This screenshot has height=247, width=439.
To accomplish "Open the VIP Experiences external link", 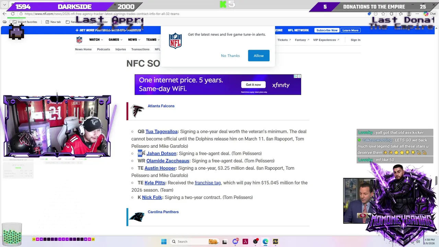I will tap(326, 40).
